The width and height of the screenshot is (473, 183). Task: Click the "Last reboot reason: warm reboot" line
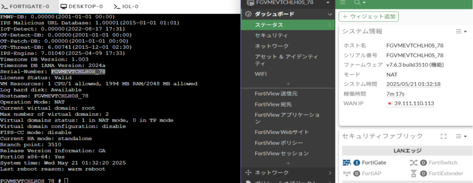[x=53, y=169]
